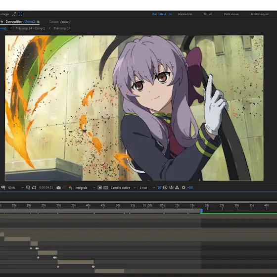The image size is (277, 277).
Task: Click the 30s mark on time ruler
Action: click(x=58, y=205)
